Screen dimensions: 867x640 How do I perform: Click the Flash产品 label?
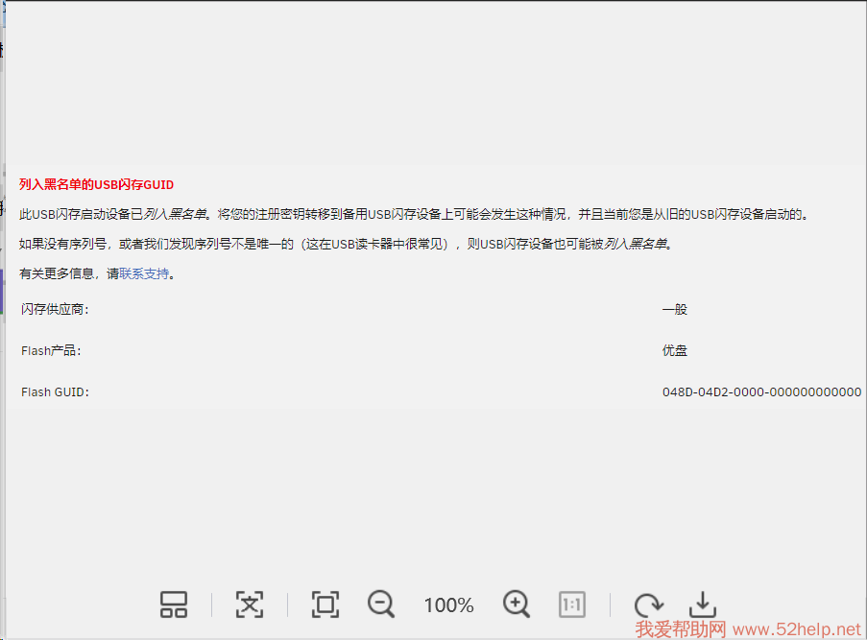[x=51, y=350]
